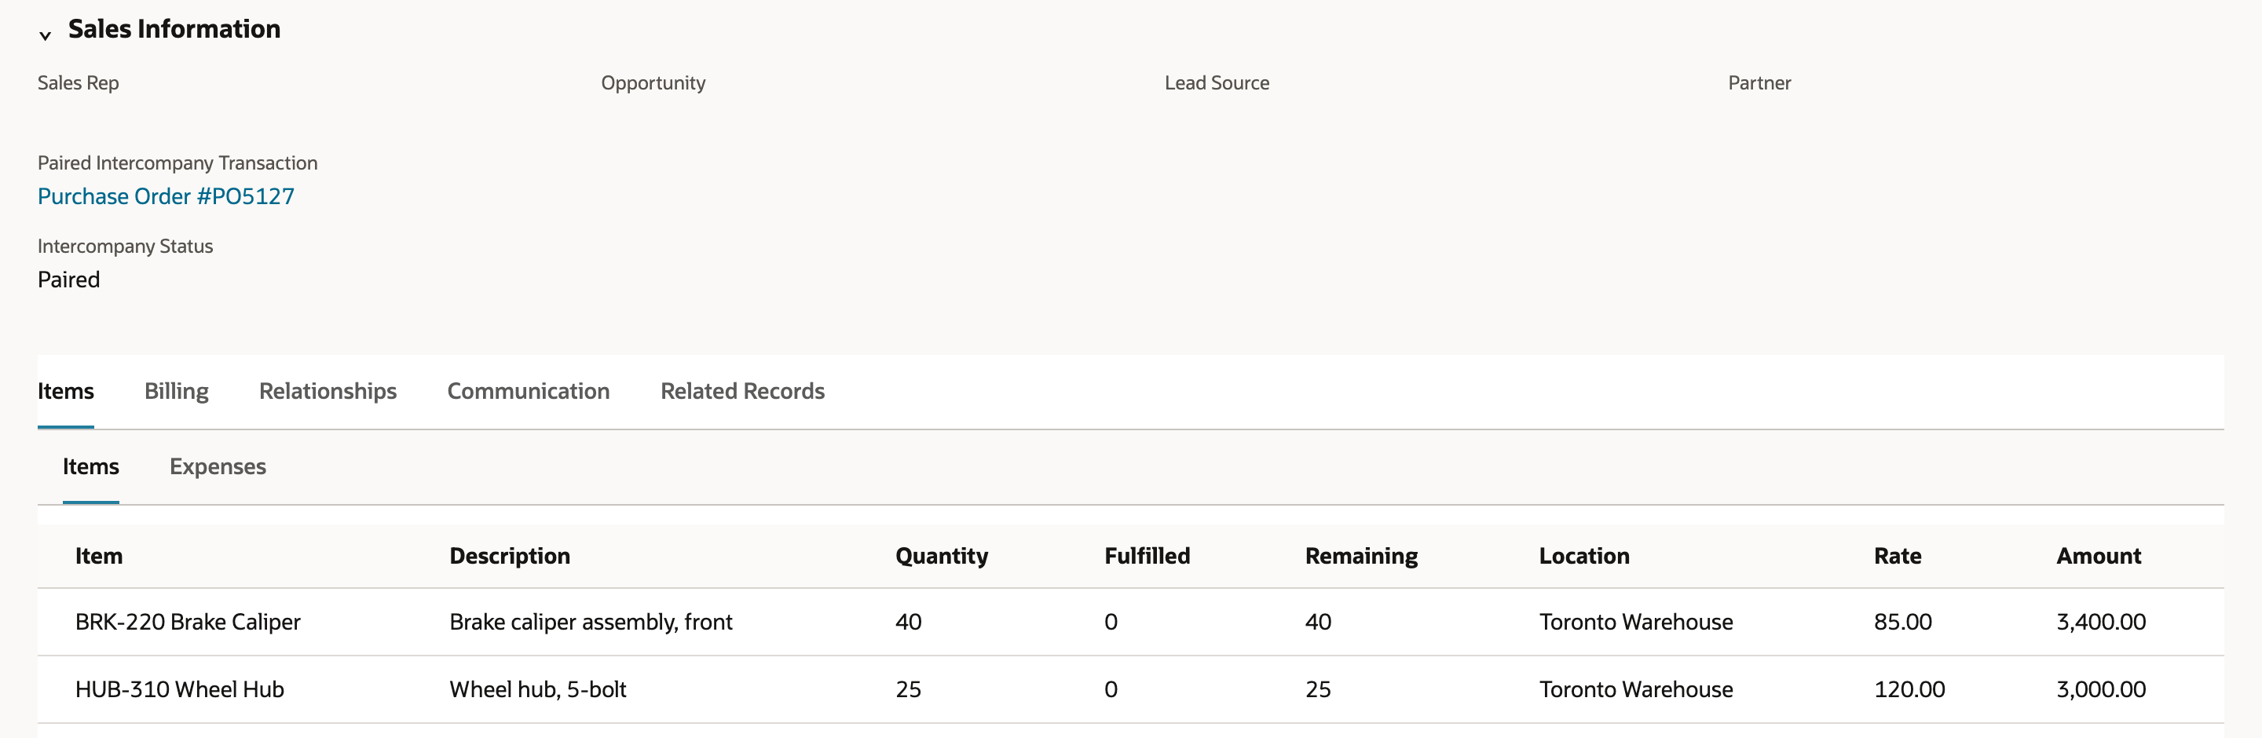Click the 3,000.00 amount value
Screen dimensions: 2262x738
pyautogui.click(x=2101, y=689)
